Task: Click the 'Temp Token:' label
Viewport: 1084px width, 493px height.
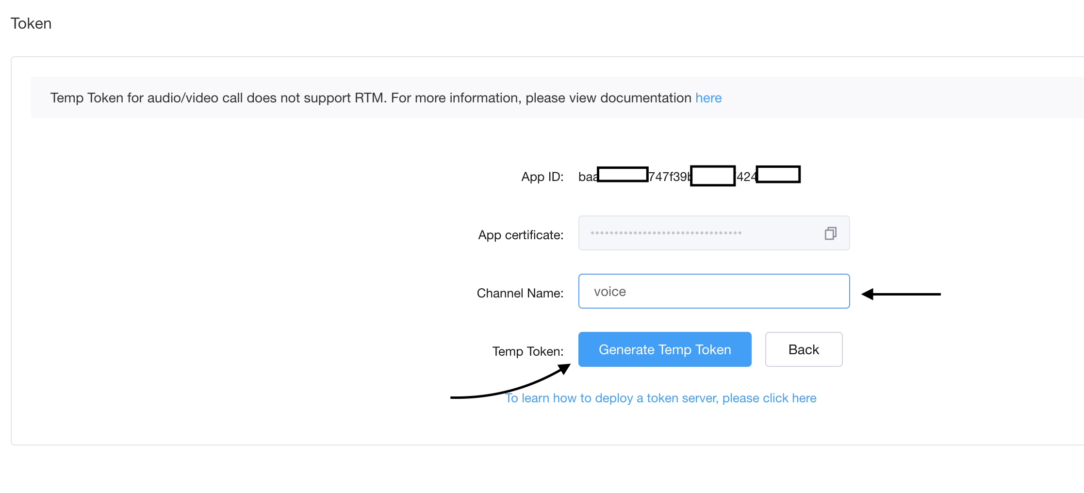Action: (527, 351)
